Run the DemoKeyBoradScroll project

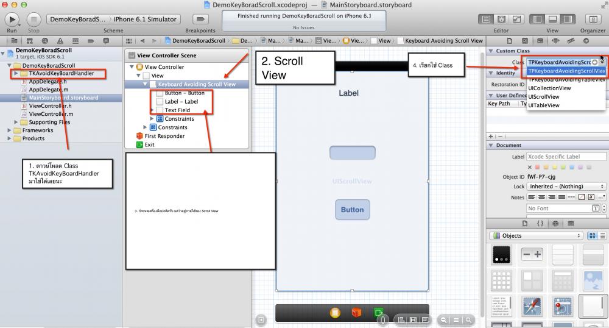click(12, 19)
